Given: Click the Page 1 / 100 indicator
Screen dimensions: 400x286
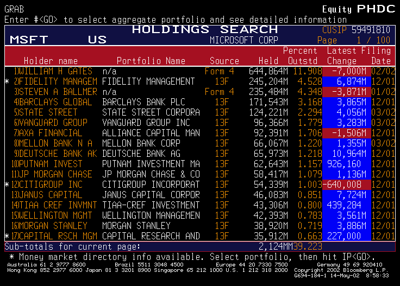Looking at the screenshot, I should (354, 40).
